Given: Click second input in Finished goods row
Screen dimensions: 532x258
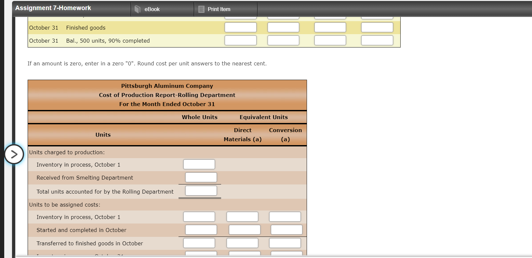Looking at the screenshot, I should click(283, 27).
